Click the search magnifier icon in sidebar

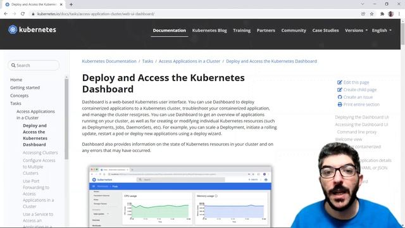[x=13, y=65]
